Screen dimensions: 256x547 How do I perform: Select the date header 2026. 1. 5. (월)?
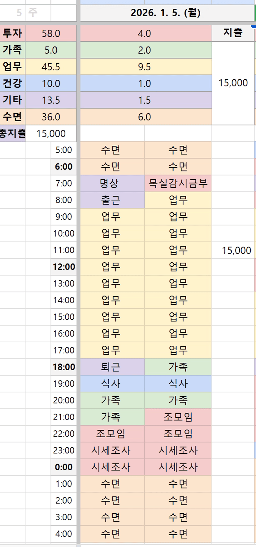[x=166, y=13]
